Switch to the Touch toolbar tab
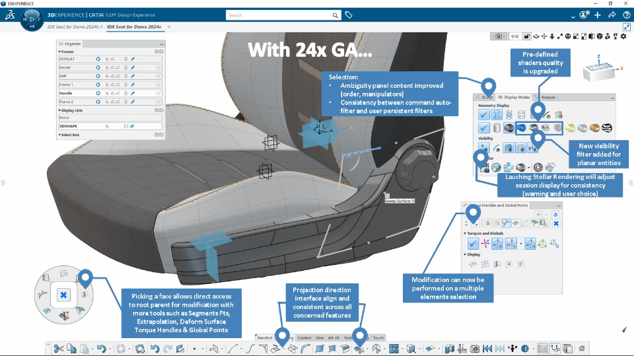The image size is (634, 356). (378, 338)
